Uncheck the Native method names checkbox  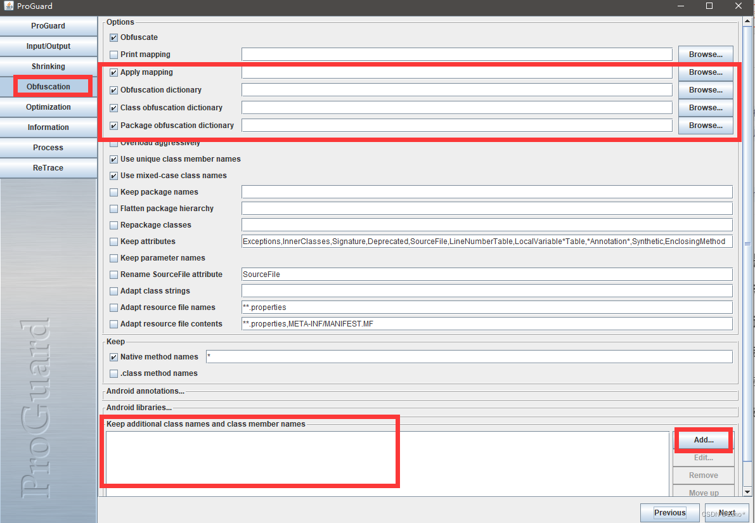pyautogui.click(x=113, y=358)
